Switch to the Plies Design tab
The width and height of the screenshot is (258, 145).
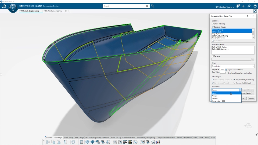79,137
